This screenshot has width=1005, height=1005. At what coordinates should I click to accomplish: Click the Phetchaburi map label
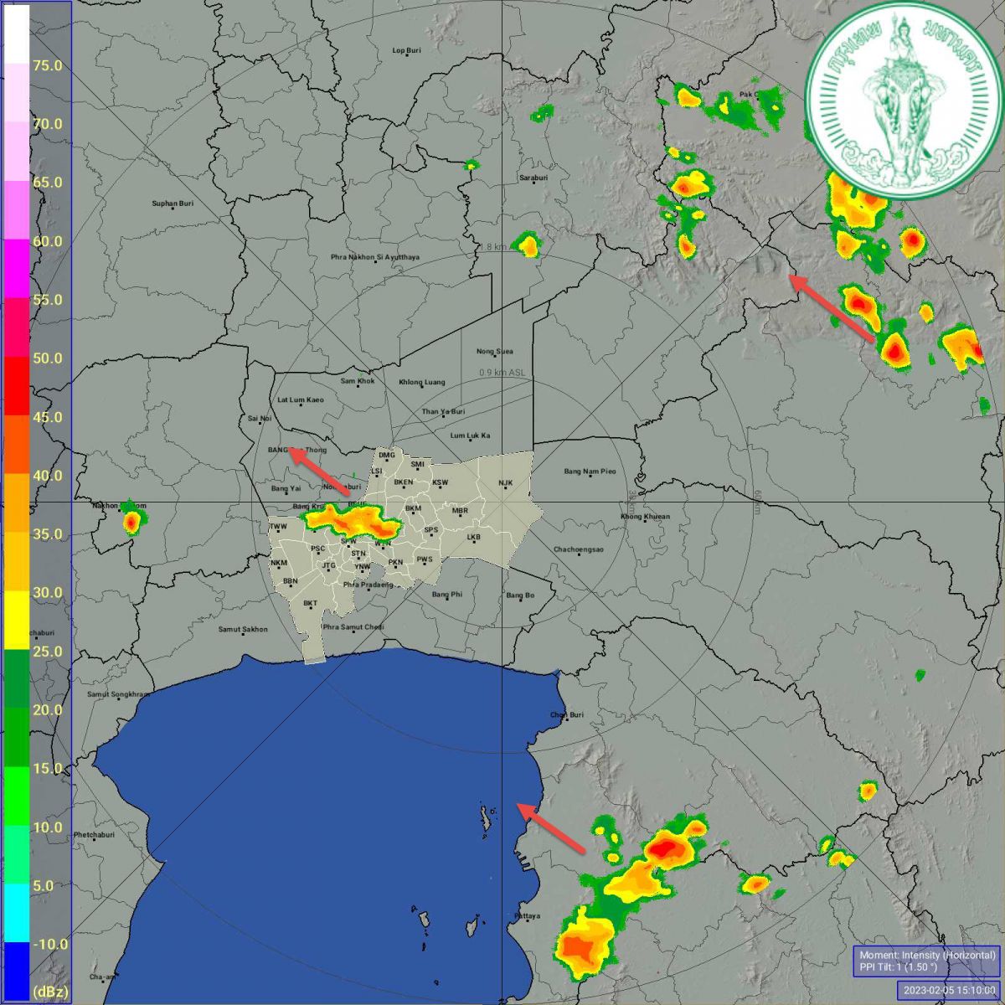[94, 835]
